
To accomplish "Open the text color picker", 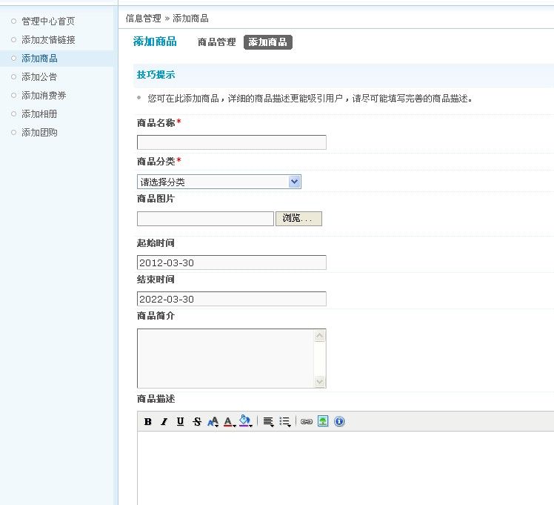I will (x=230, y=421).
